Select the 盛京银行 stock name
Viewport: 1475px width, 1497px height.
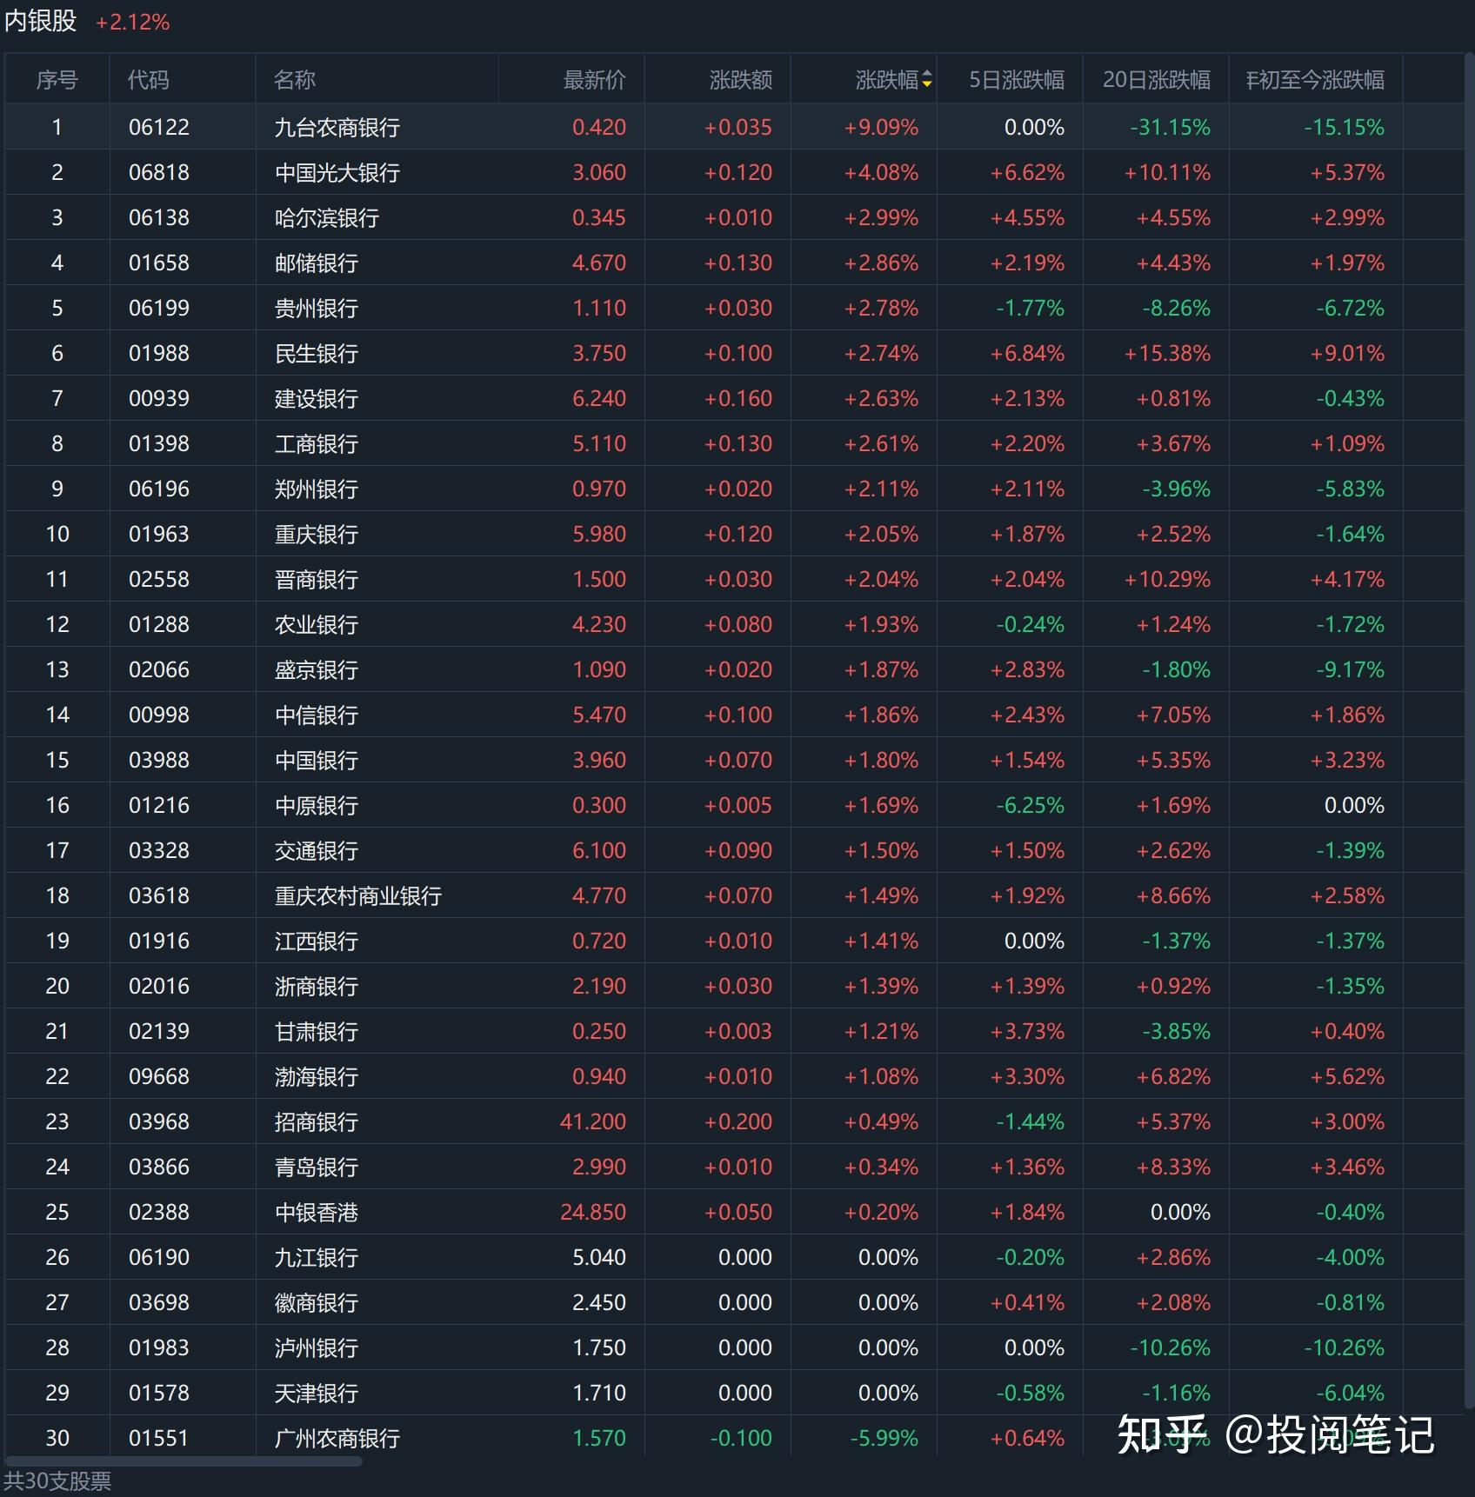(317, 669)
